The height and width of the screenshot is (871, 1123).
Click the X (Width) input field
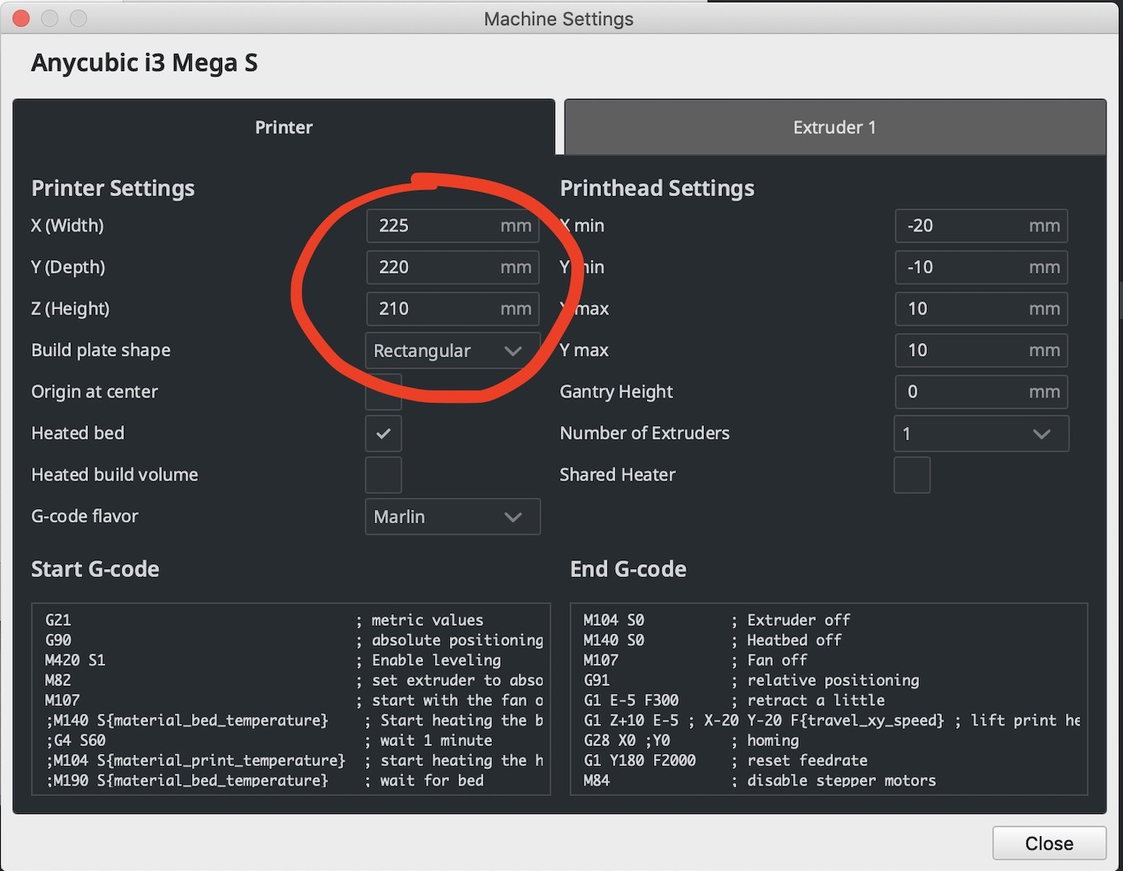click(452, 226)
